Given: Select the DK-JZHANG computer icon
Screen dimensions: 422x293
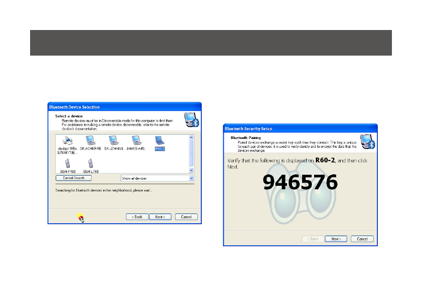Looking at the screenshot, I should [x=114, y=140].
